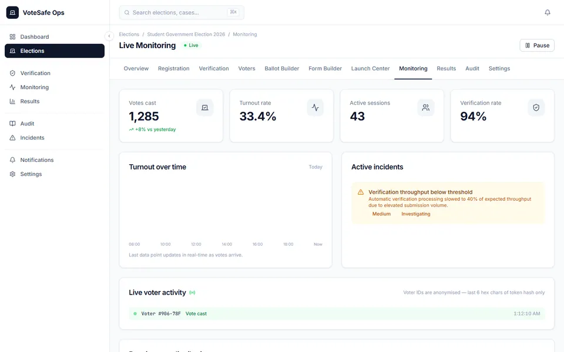Viewport: 564px width, 352px height.
Task: Click the Today label on turnout chart
Action: (x=315, y=167)
